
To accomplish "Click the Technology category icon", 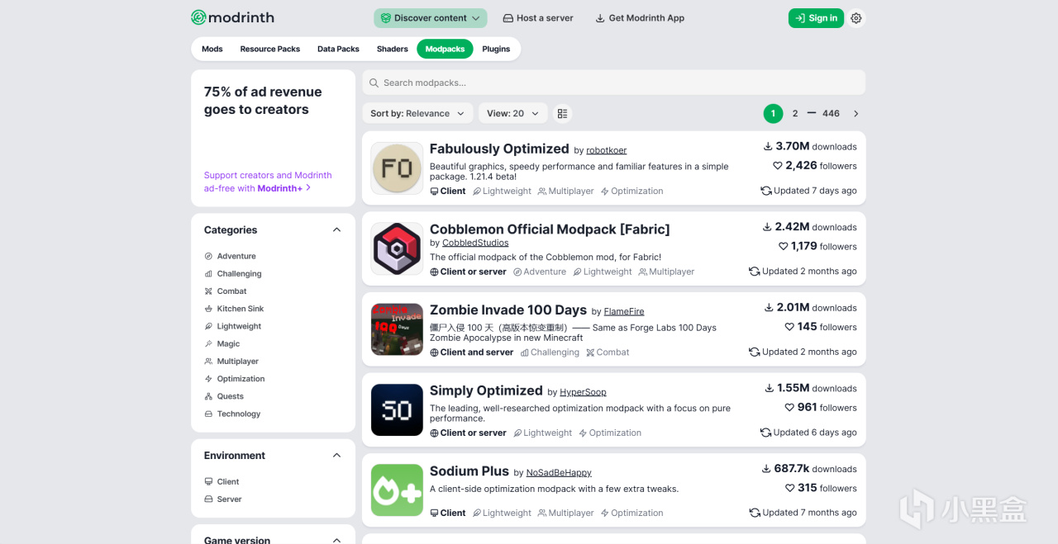I will pyautogui.click(x=208, y=414).
